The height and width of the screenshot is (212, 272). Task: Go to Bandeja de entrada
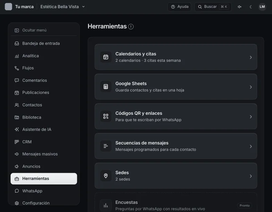pos(44,44)
